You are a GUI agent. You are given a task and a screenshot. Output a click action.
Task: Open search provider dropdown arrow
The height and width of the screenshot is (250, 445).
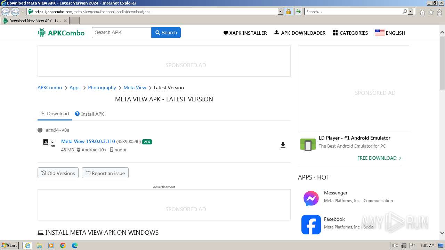(x=411, y=11)
